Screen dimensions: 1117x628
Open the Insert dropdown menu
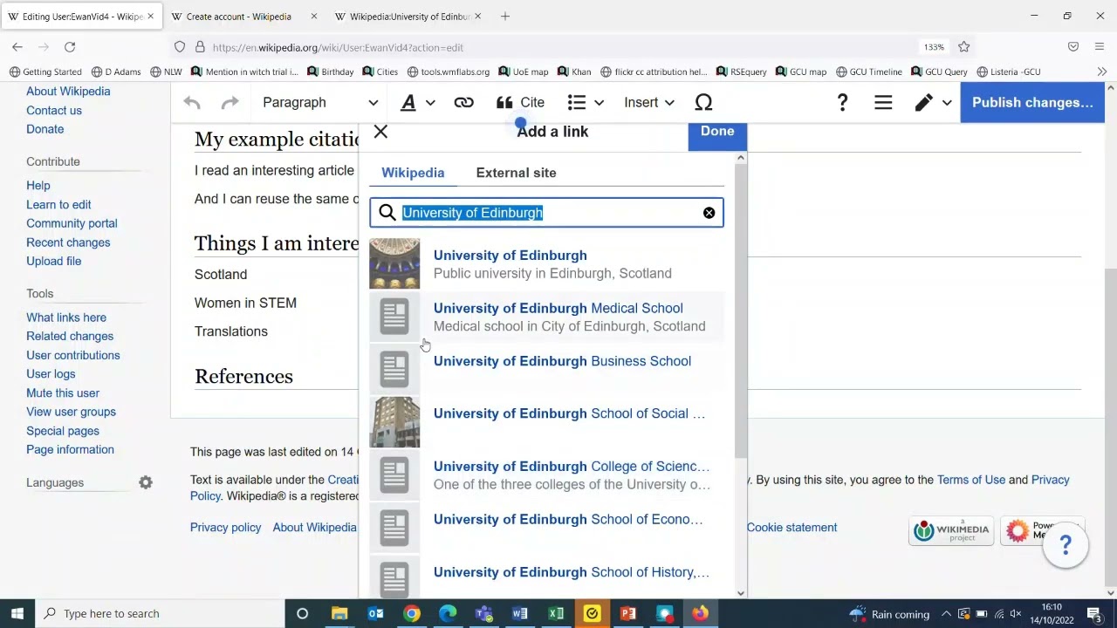649,103
